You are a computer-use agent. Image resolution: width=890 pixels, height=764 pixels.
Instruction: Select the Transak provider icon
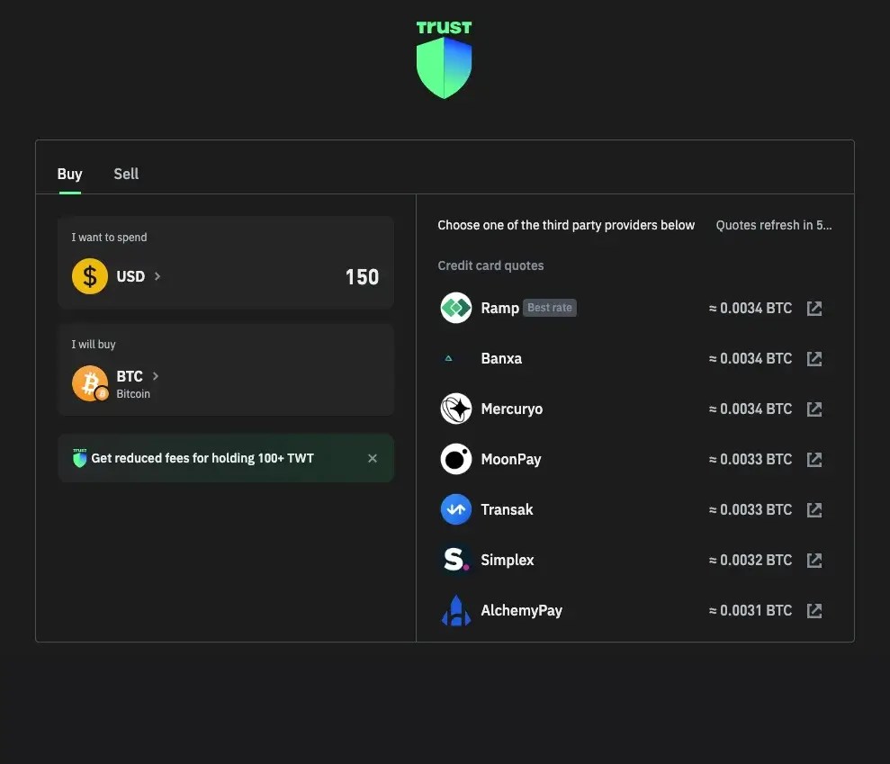pos(455,509)
